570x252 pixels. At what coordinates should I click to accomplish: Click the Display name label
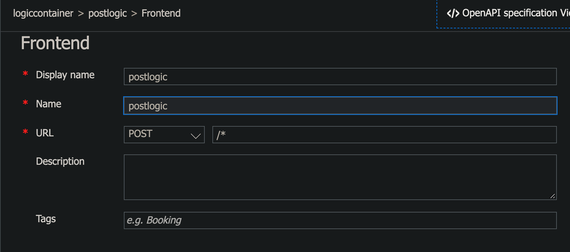pyautogui.click(x=65, y=75)
